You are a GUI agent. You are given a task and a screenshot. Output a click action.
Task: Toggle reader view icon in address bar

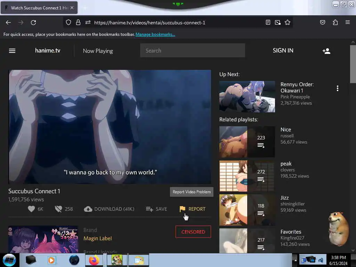pyautogui.click(x=268, y=23)
